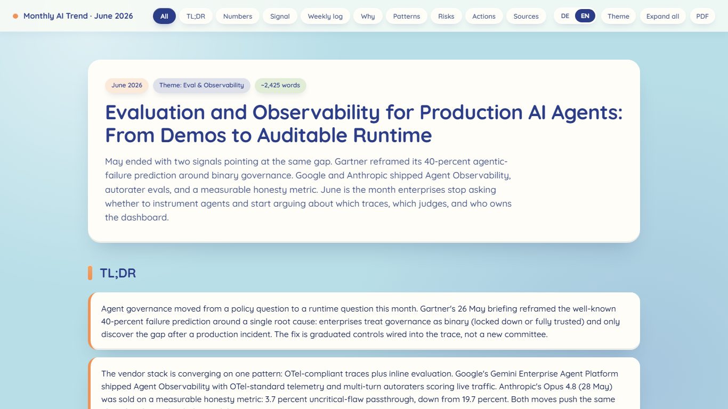Open the Actions section
Image resolution: width=728 pixels, height=409 pixels.
coord(484,16)
